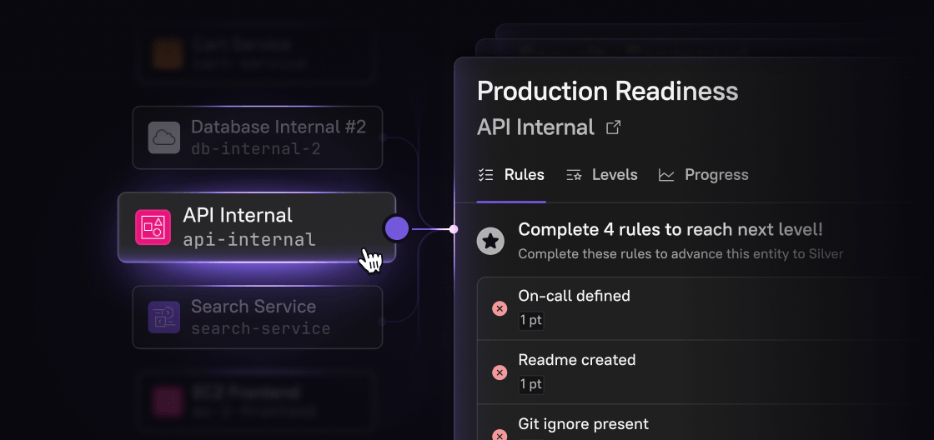This screenshot has height=440, width=934.
Task: Click the star badge icon next to Complete 4 rules
Action: click(x=490, y=242)
